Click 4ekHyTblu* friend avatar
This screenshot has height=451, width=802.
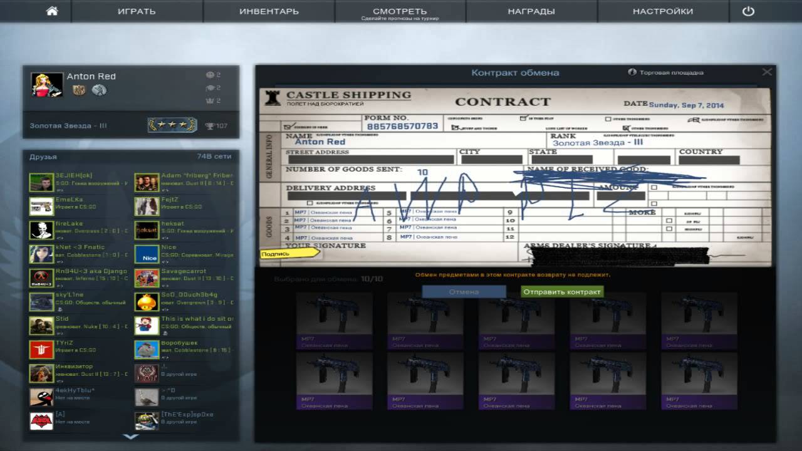coord(41,397)
